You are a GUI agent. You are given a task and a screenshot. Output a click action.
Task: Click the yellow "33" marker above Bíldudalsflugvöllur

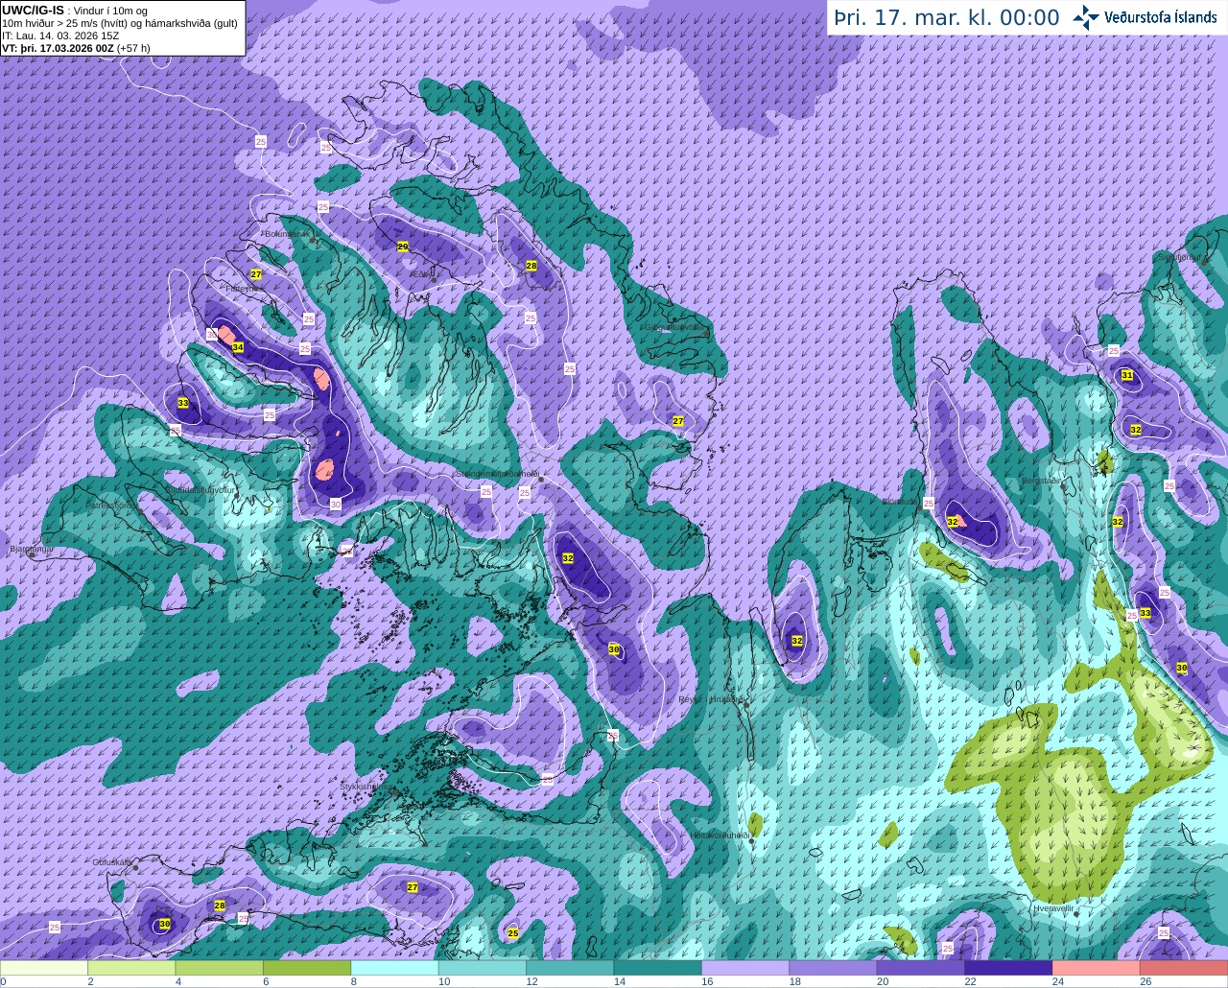click(x=183, y=403)
